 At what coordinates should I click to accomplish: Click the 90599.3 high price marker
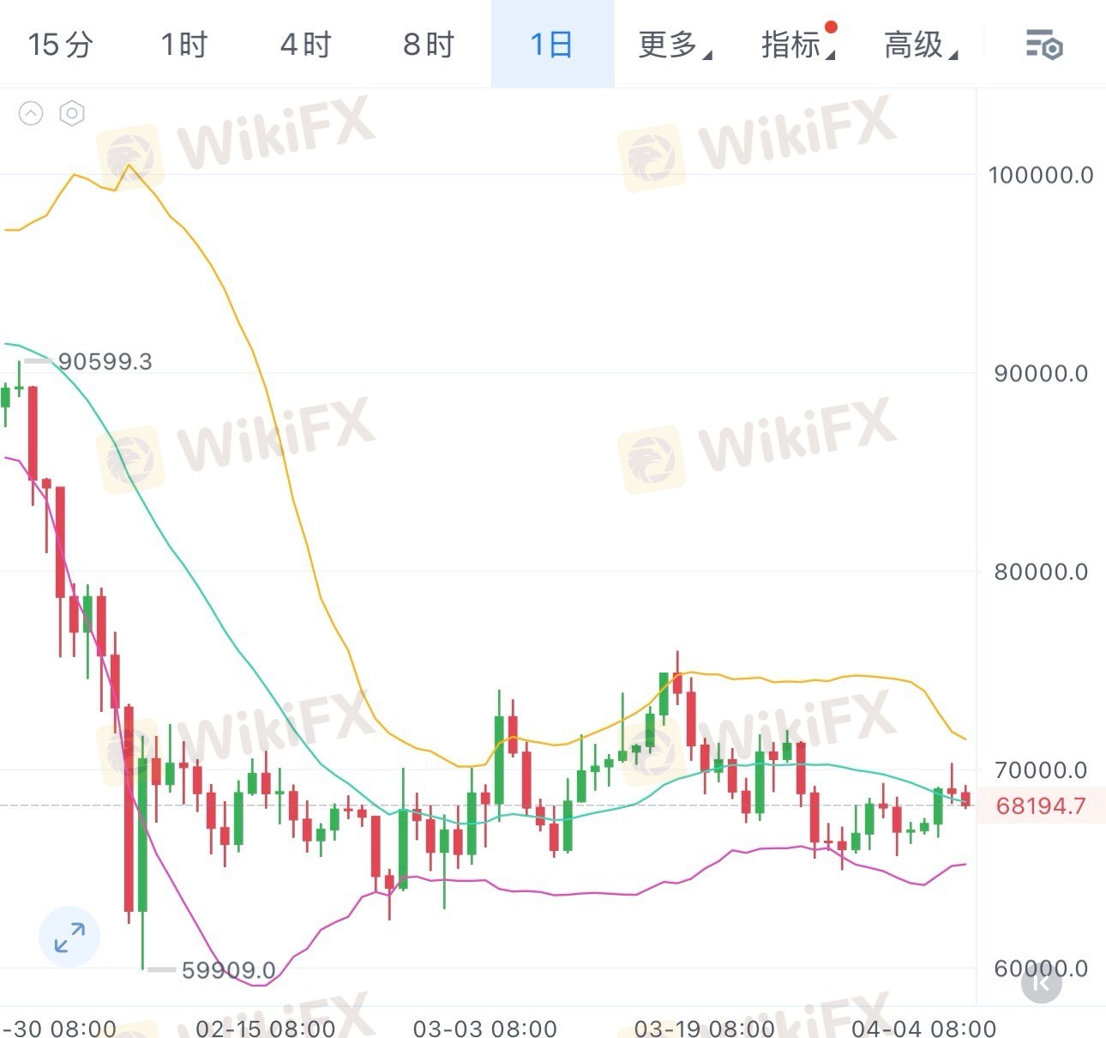pos(105,361)
